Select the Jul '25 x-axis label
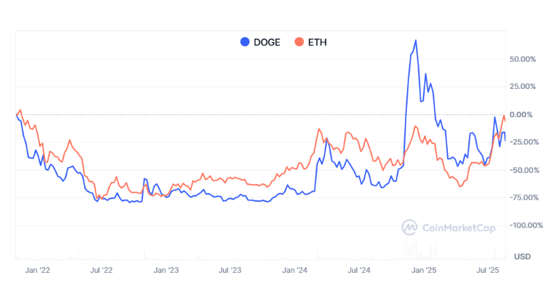Viewport: 550px width, 286px height. [489, 271]
